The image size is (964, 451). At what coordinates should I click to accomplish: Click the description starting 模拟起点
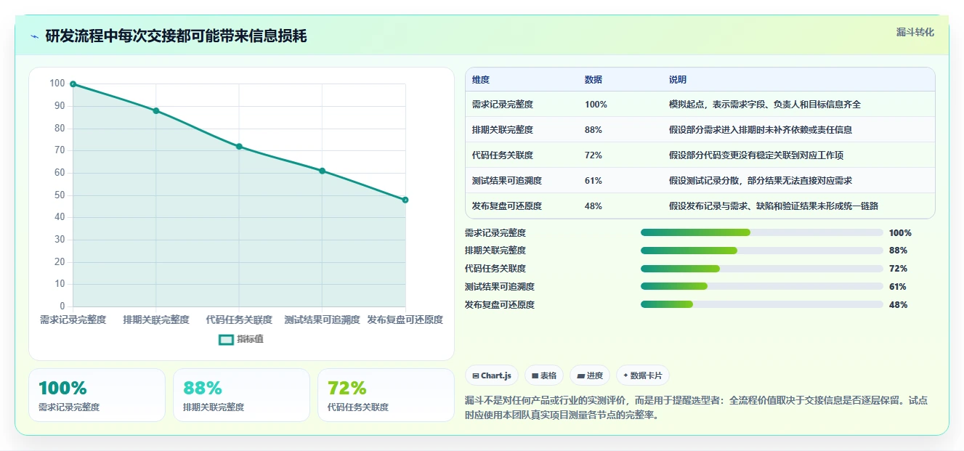pyautogui.click(x=764, y=105)
